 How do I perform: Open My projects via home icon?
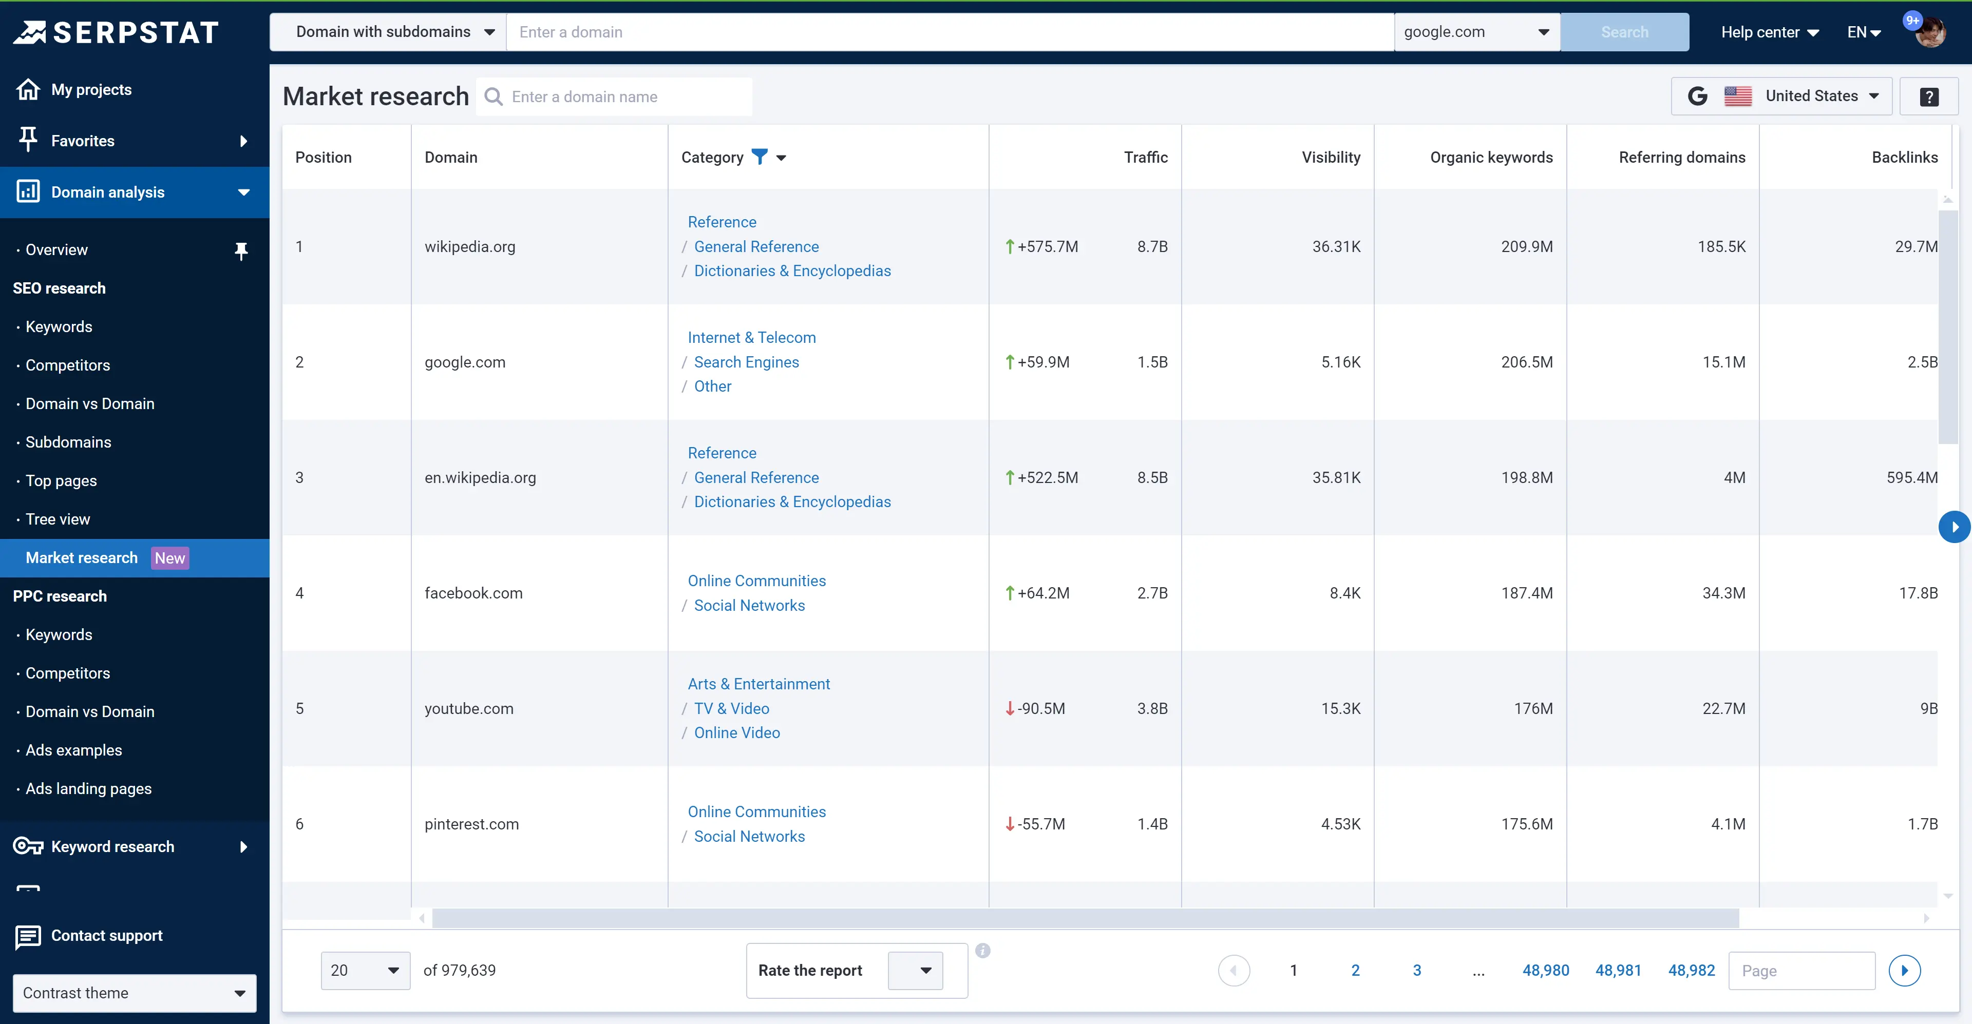pos(28,89)
